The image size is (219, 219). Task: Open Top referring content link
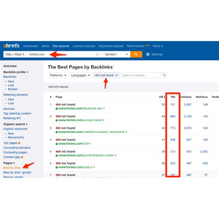click(17, 114)
